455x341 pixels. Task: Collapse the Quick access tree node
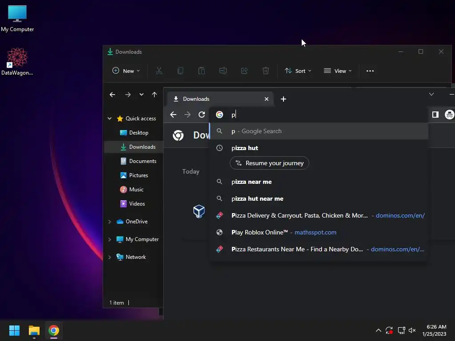(x=110, y=118)
